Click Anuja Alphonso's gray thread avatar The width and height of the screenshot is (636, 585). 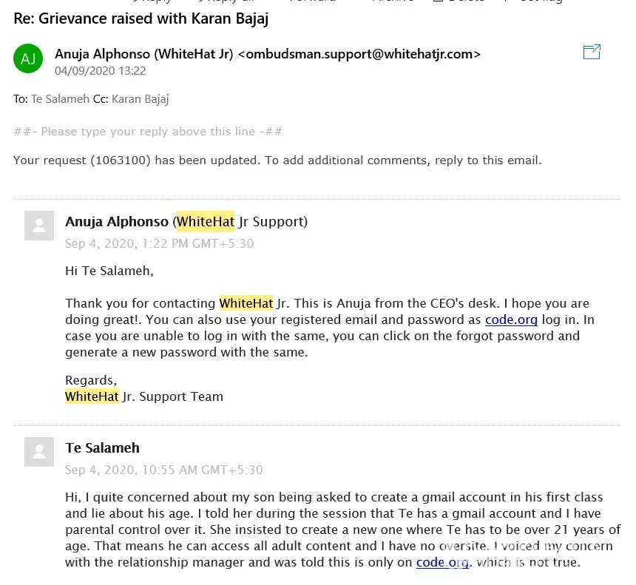point(39,226)
